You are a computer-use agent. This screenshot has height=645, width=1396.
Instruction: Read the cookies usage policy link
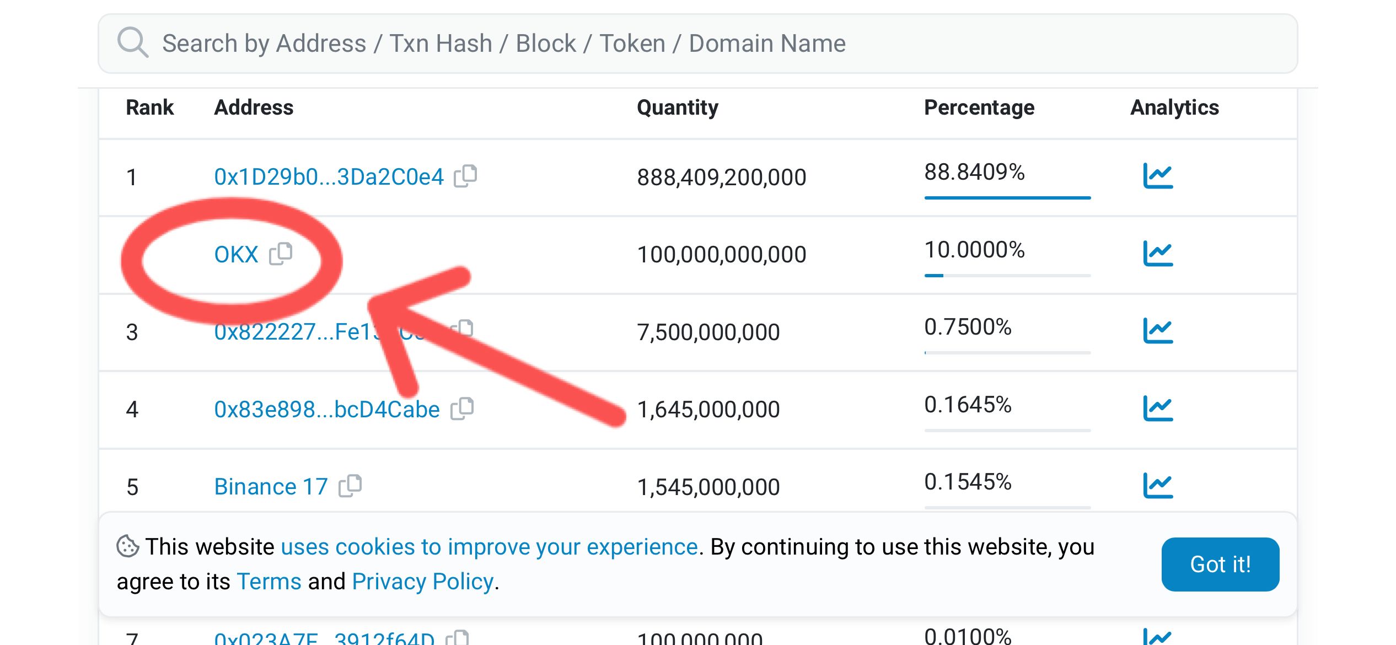[489, 547]
